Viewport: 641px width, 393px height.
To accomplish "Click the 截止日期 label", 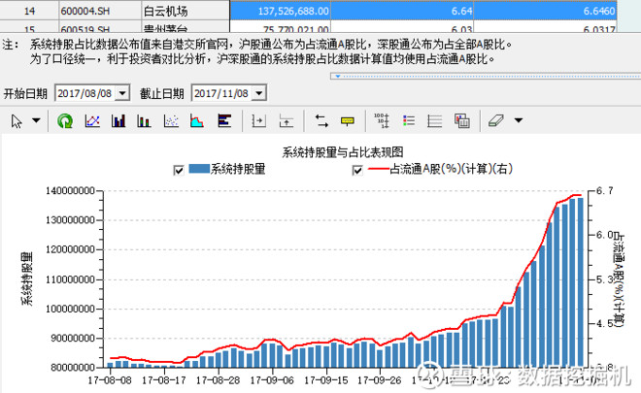I will (162, 93).
